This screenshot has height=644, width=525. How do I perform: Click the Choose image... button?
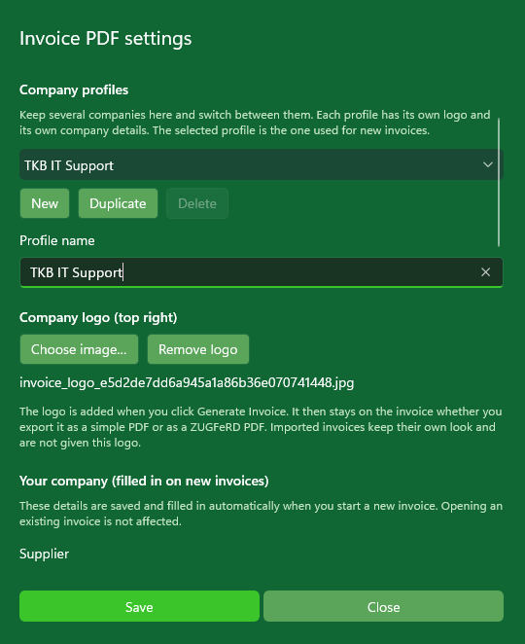pos(79,349)
